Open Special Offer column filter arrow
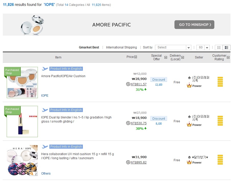The image size is (232, 182). tap(166, 57)
